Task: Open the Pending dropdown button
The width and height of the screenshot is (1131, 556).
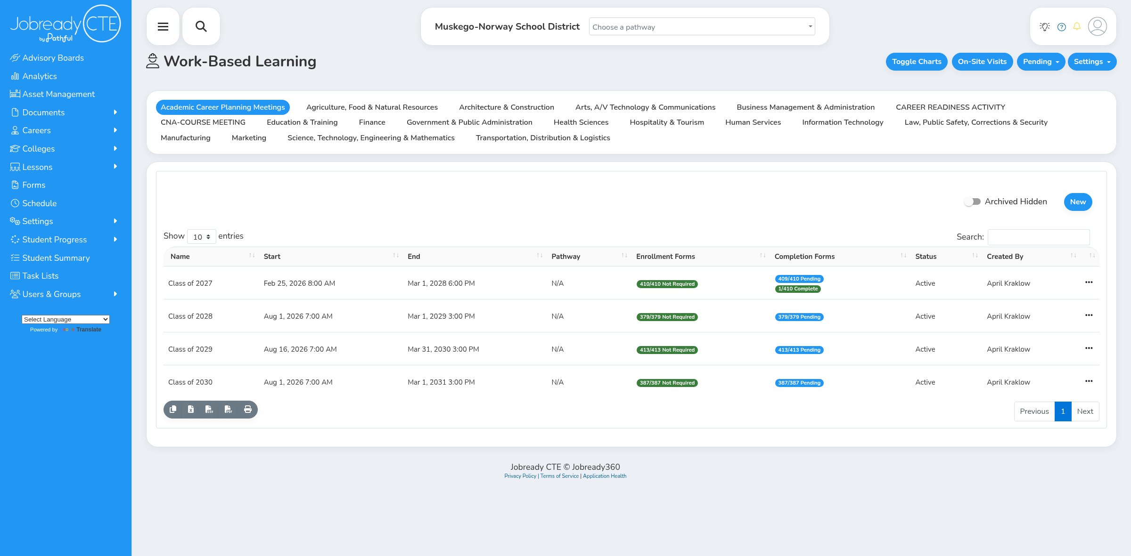Action: (x=1041, y=62)
